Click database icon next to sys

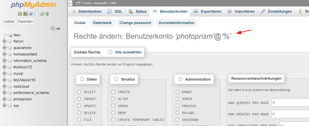10,106
